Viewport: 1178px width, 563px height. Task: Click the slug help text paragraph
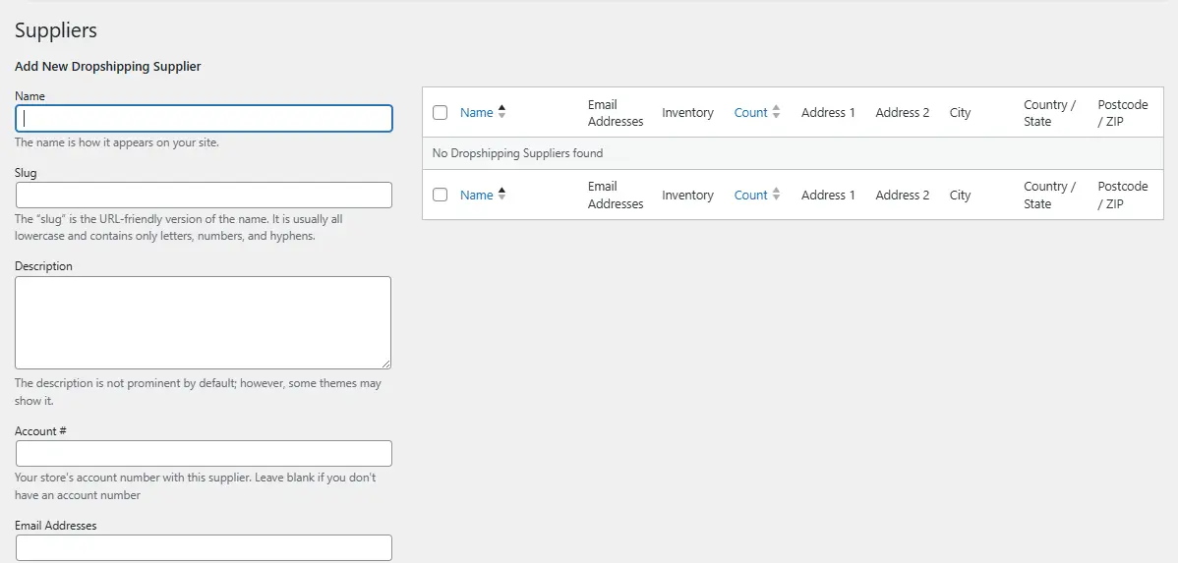point(180,228)
